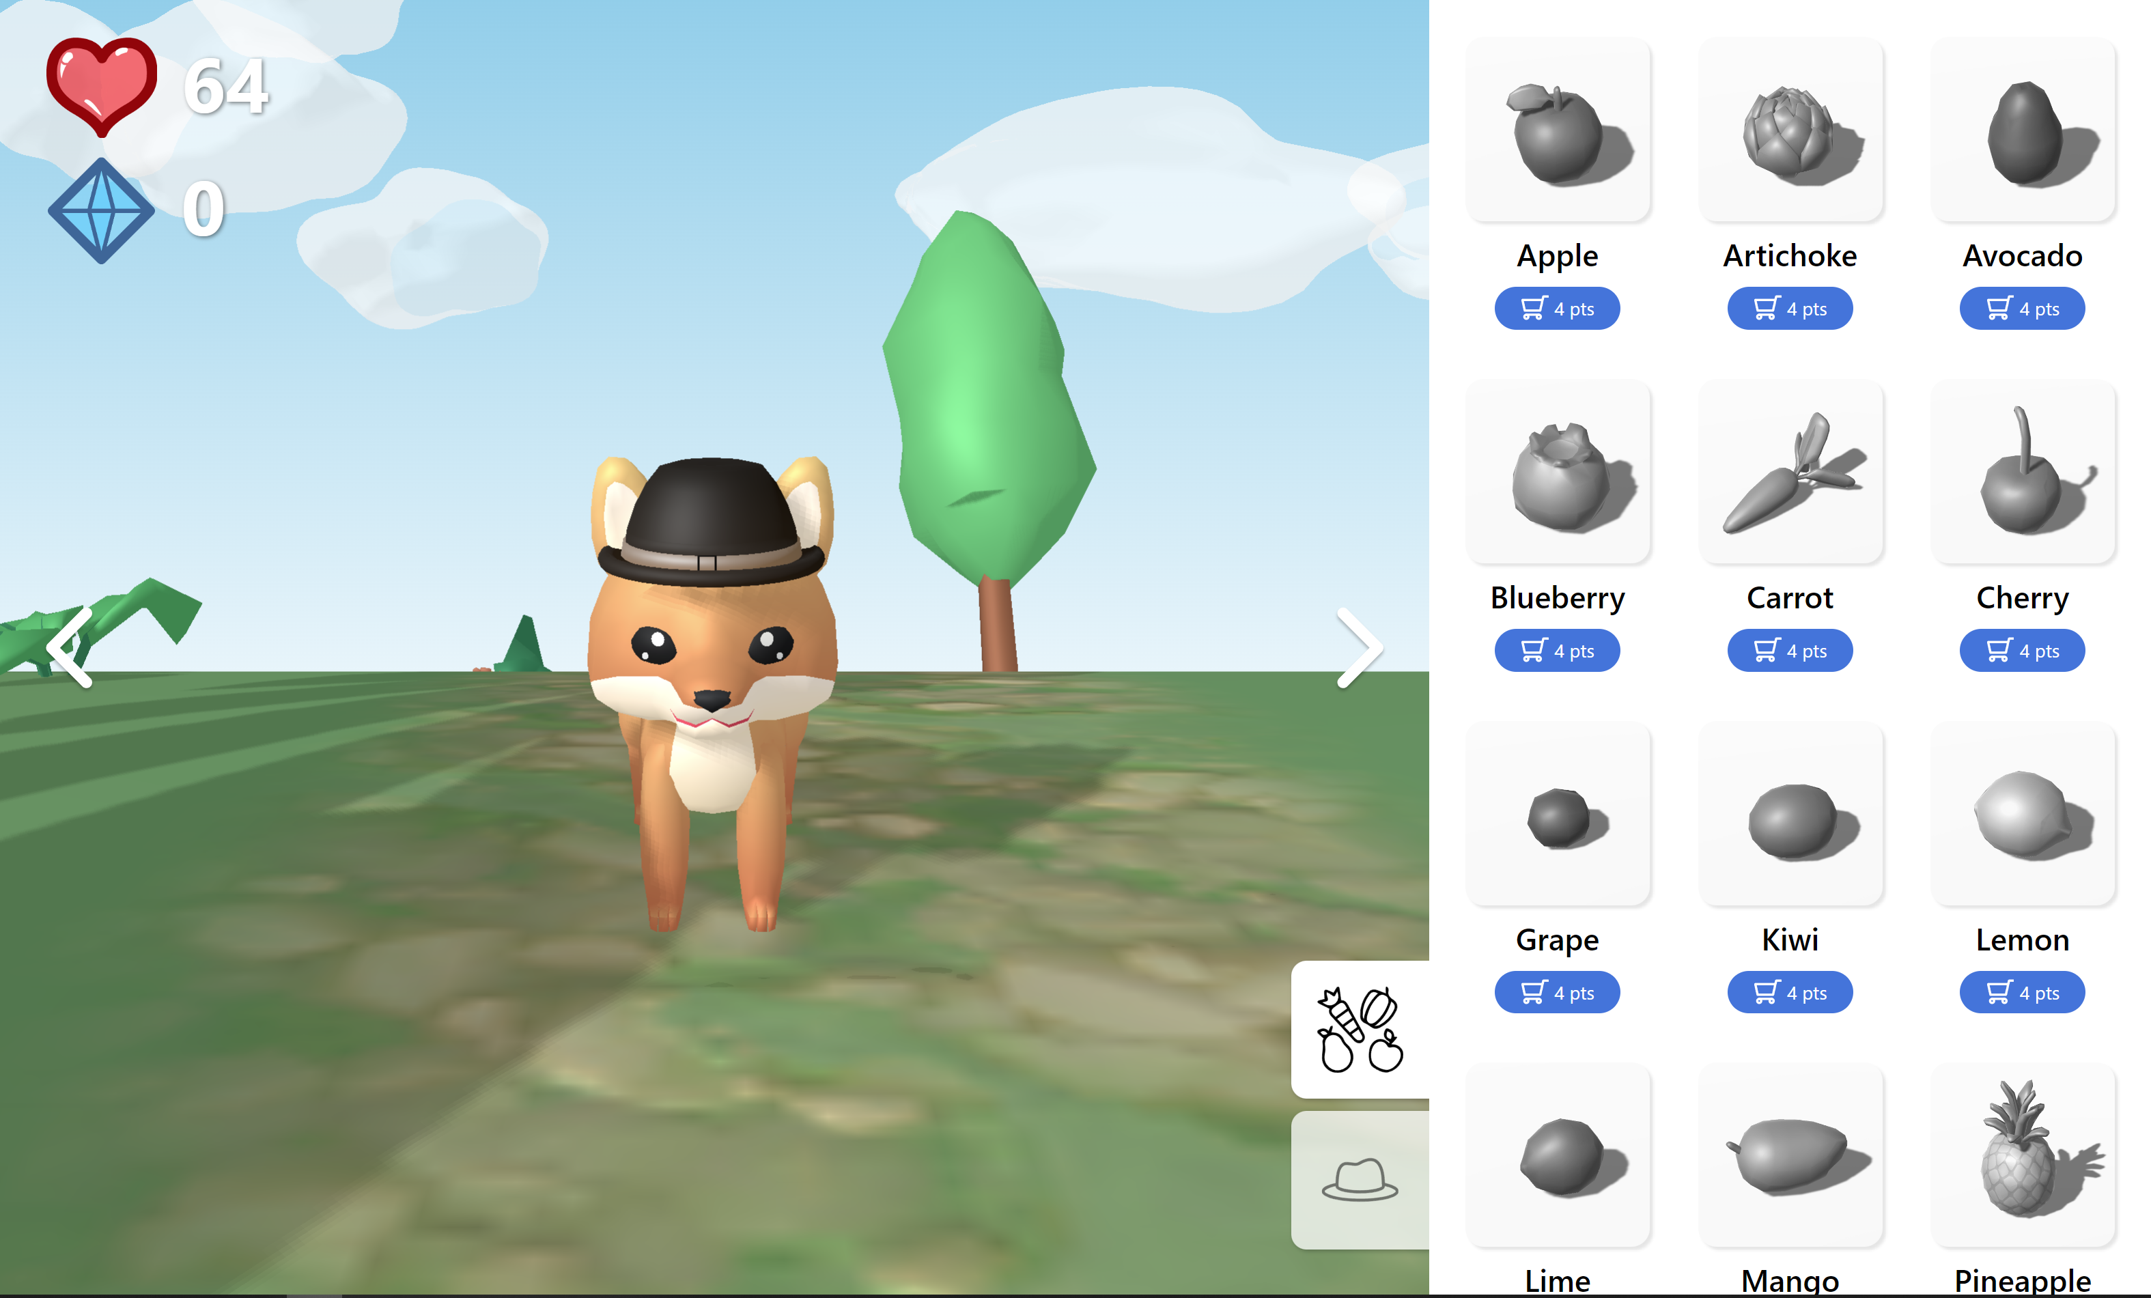2151x1298 pixels.
Task: Click the fox pet character
Action: point(712,694)
